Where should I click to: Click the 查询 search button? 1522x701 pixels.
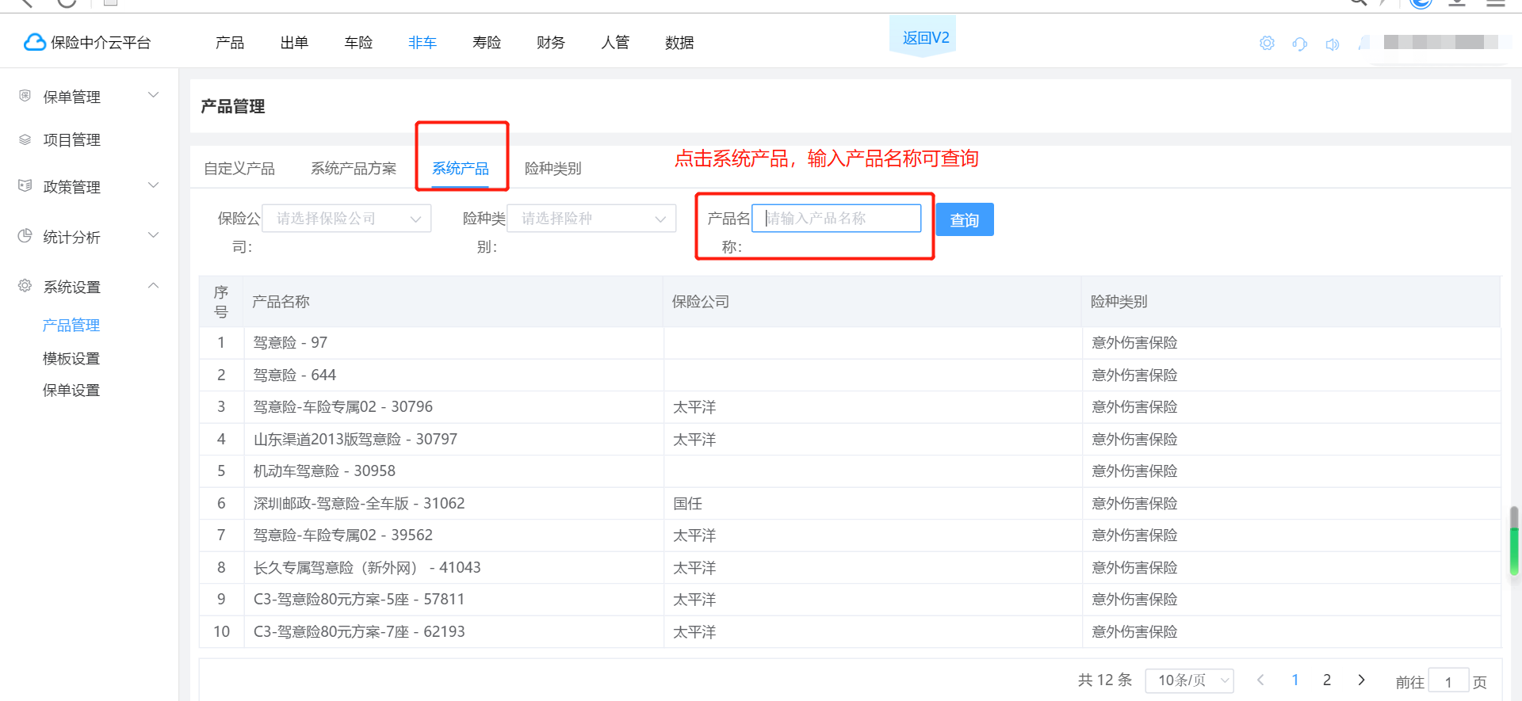965,220
